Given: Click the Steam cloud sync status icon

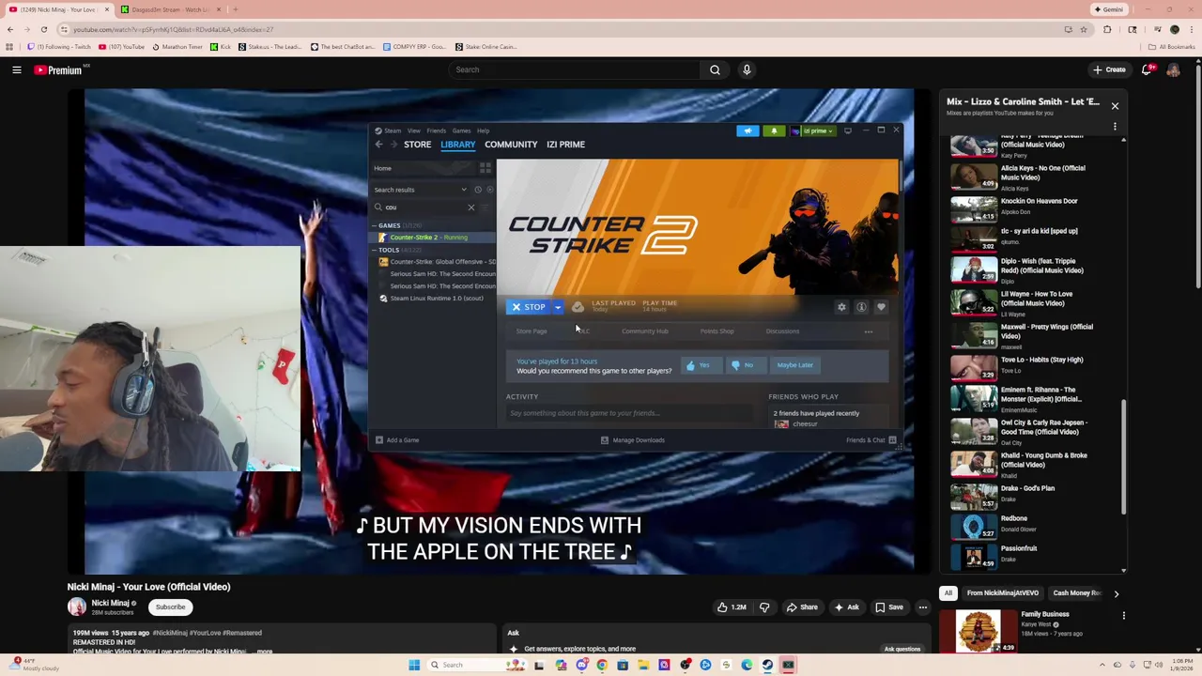Looking at the screenshot, I should coord(578,307).
